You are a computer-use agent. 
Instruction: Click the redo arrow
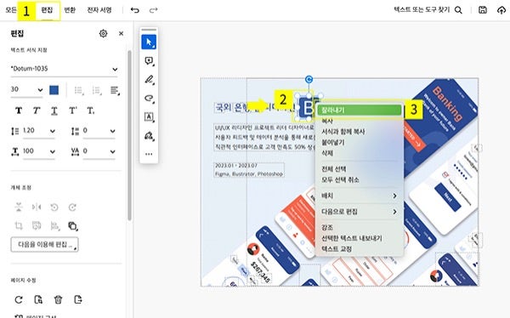click(153, 10)
